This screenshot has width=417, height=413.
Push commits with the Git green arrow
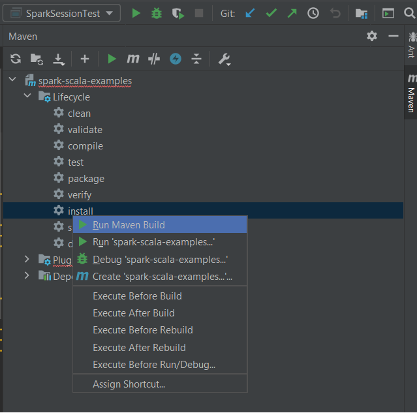pos(292,13)
